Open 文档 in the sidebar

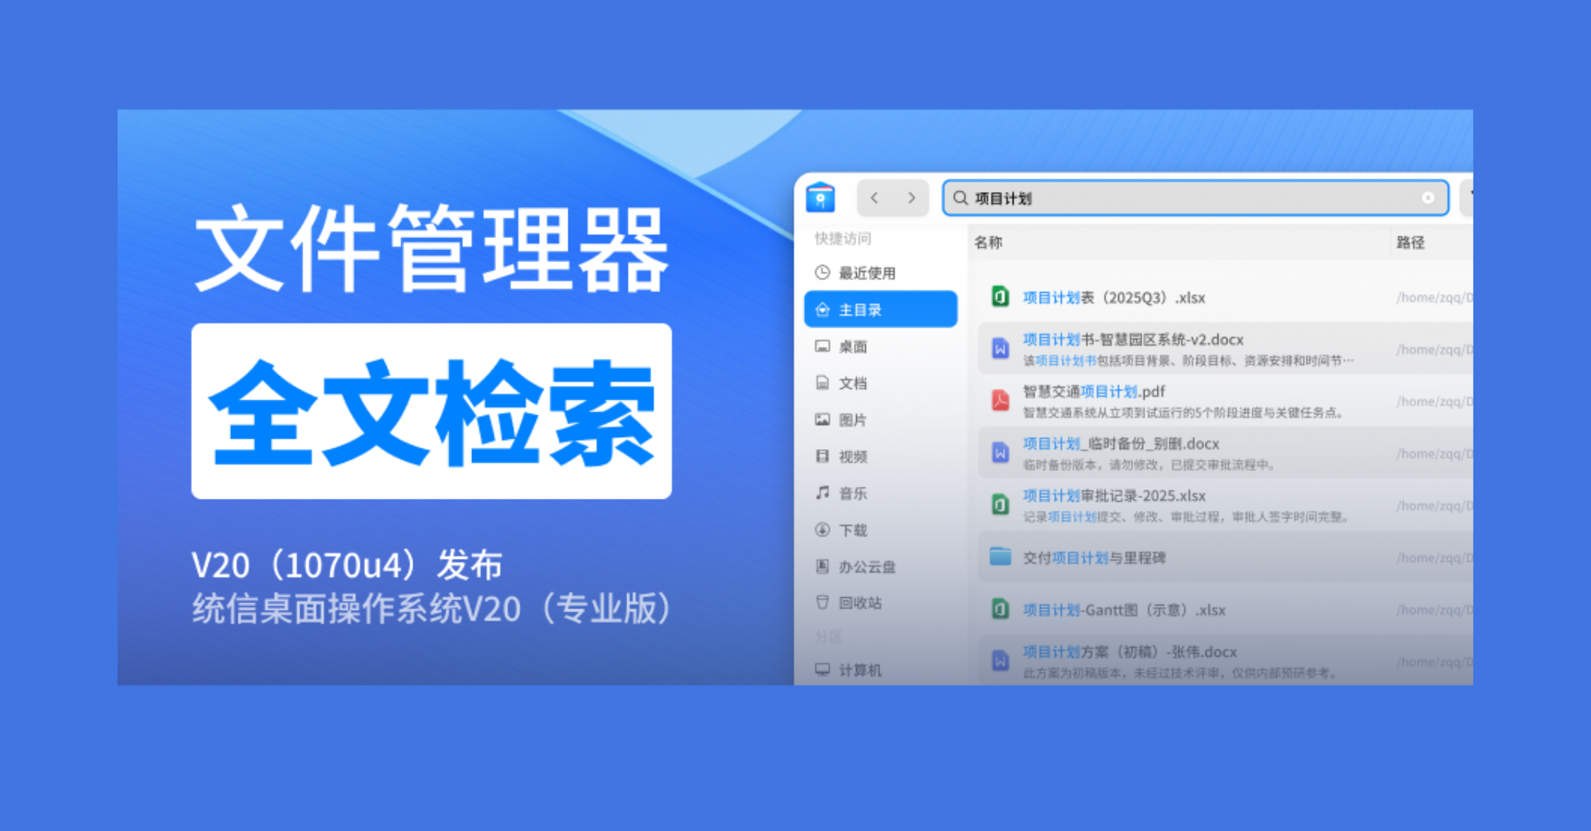point(880,383)
